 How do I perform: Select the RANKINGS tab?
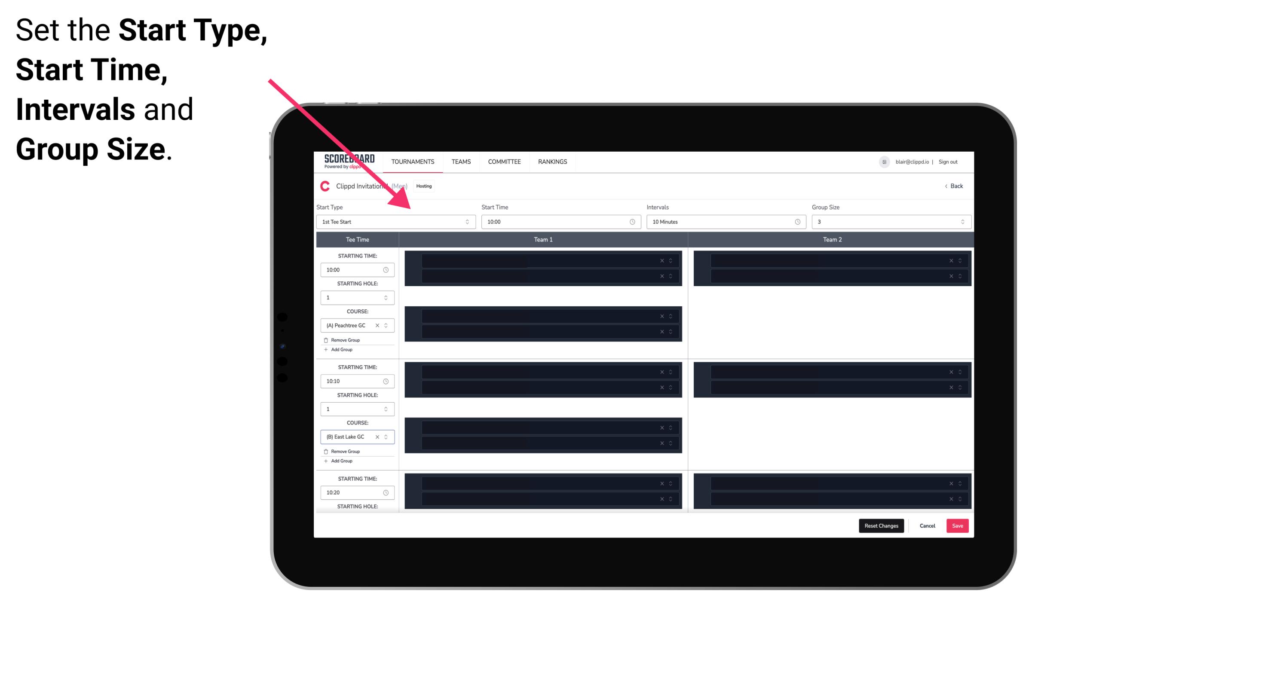(552, 162)
